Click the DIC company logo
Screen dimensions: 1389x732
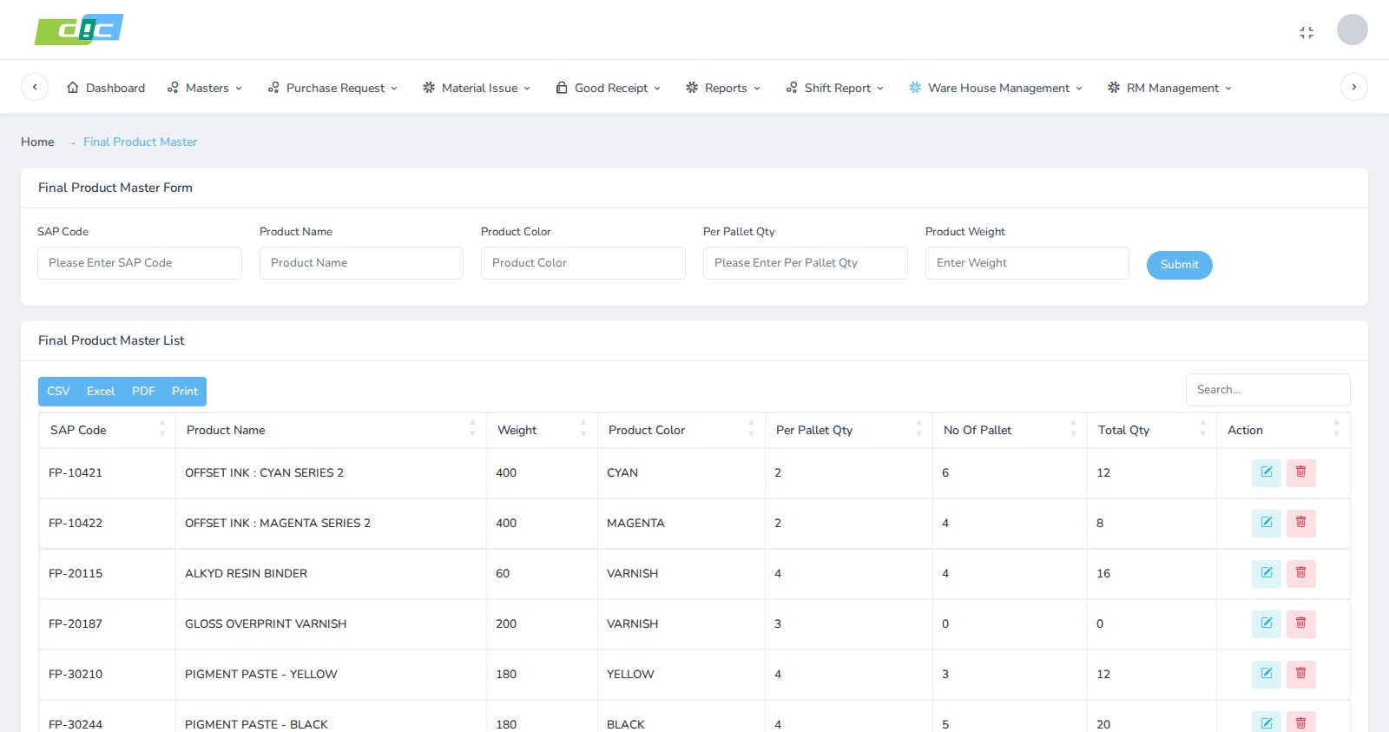point(79,30)
